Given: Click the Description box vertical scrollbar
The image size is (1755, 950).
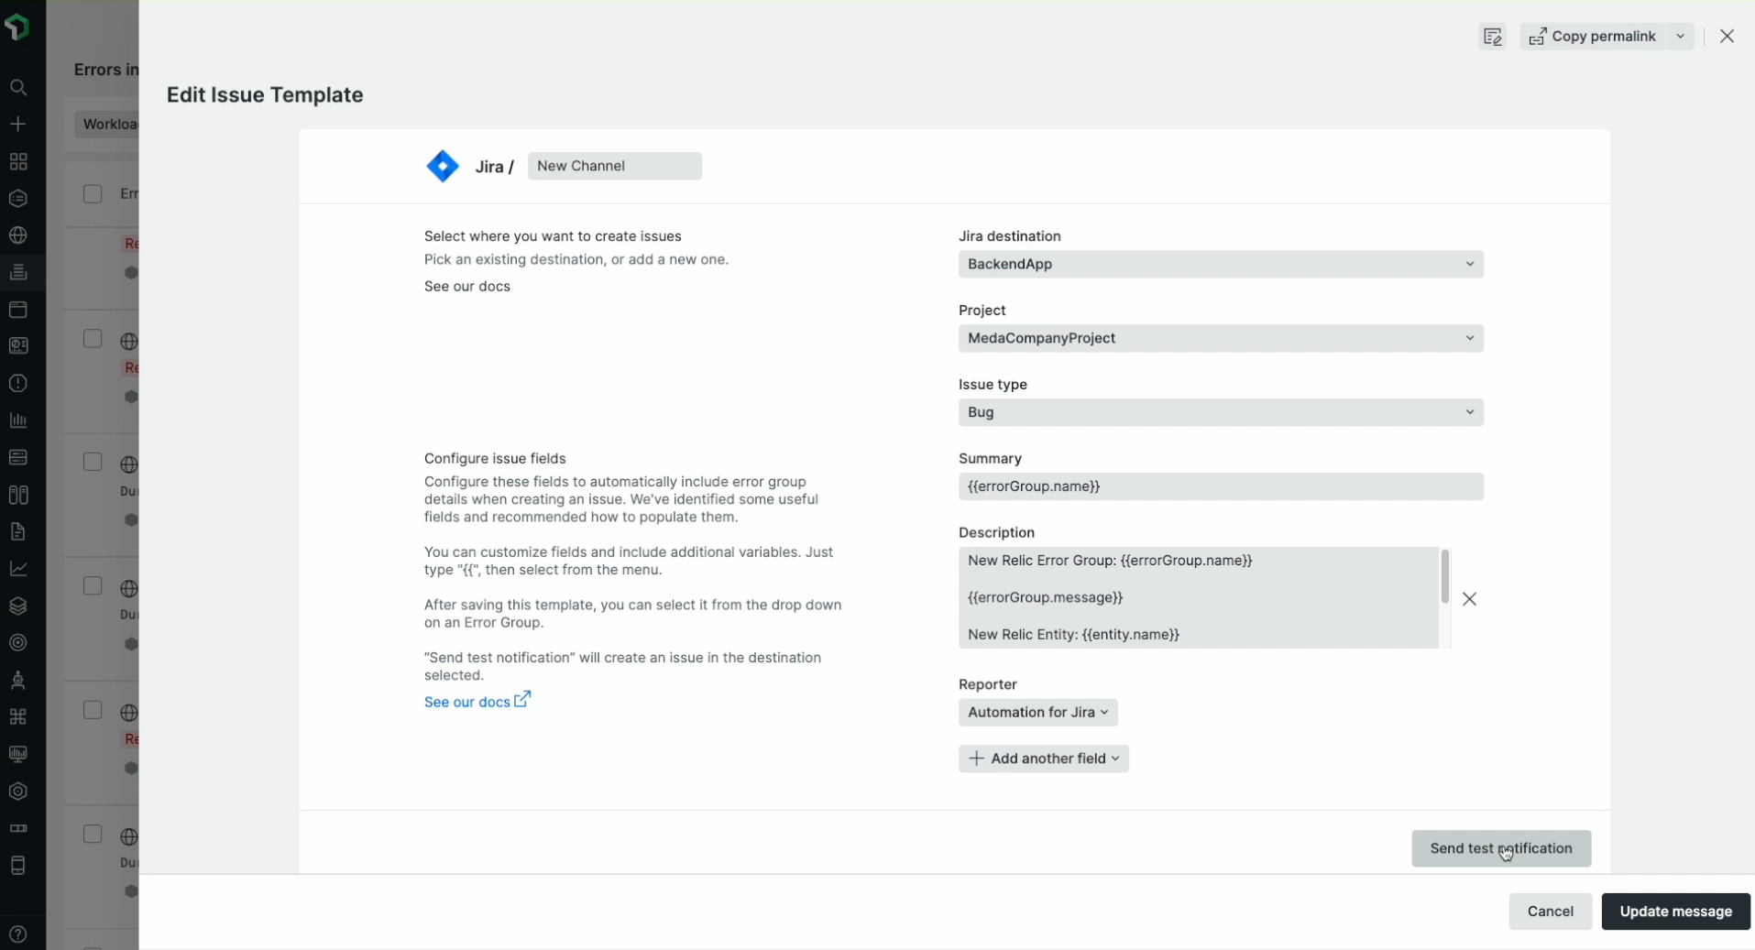Looking at the screenshot, I should (x=1444, y=577).
